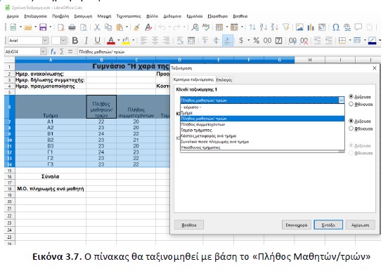Screen dimensions: 388x271
Task: Click the red font color swatch icon
Action: (111, 40)
